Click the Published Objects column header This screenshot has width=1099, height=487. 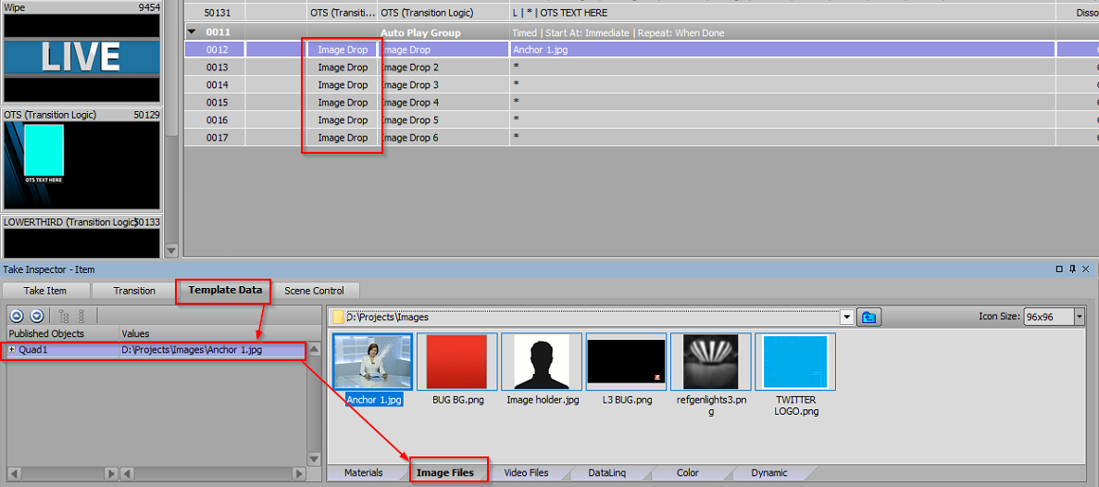pos(62,334)
